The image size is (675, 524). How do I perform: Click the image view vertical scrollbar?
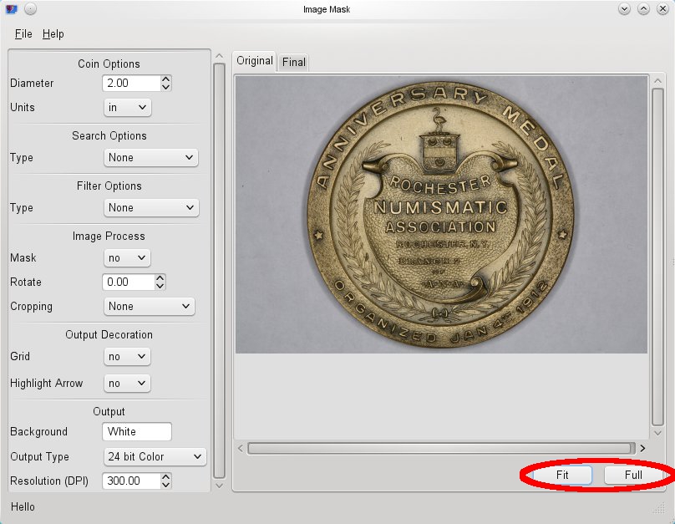click(657, 257)
